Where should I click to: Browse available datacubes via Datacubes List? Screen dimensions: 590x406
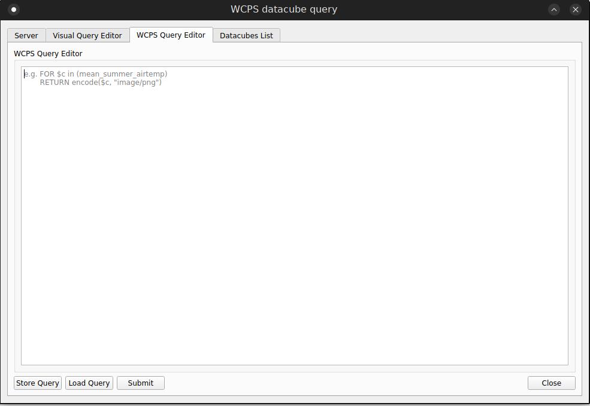click(x=246, y=35)
